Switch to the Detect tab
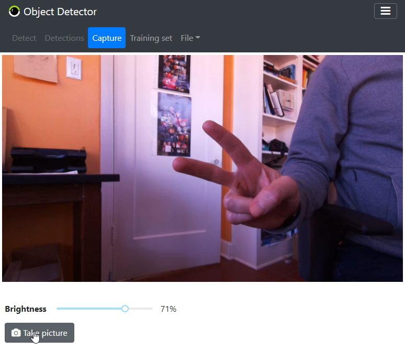 pos(24,38)
